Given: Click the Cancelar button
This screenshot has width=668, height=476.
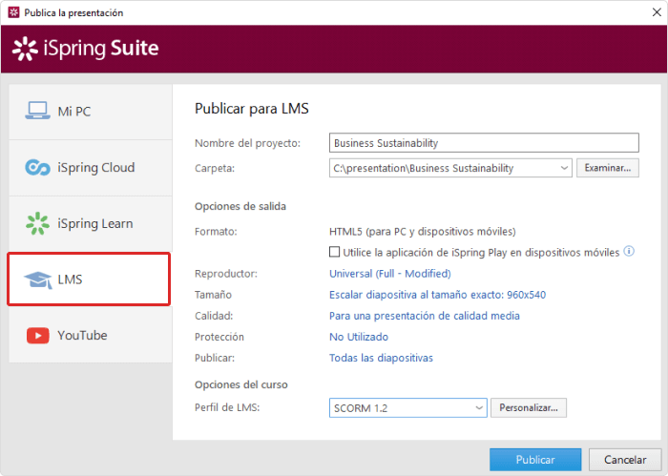Looking at the screenshot, I should click(625, 460).
